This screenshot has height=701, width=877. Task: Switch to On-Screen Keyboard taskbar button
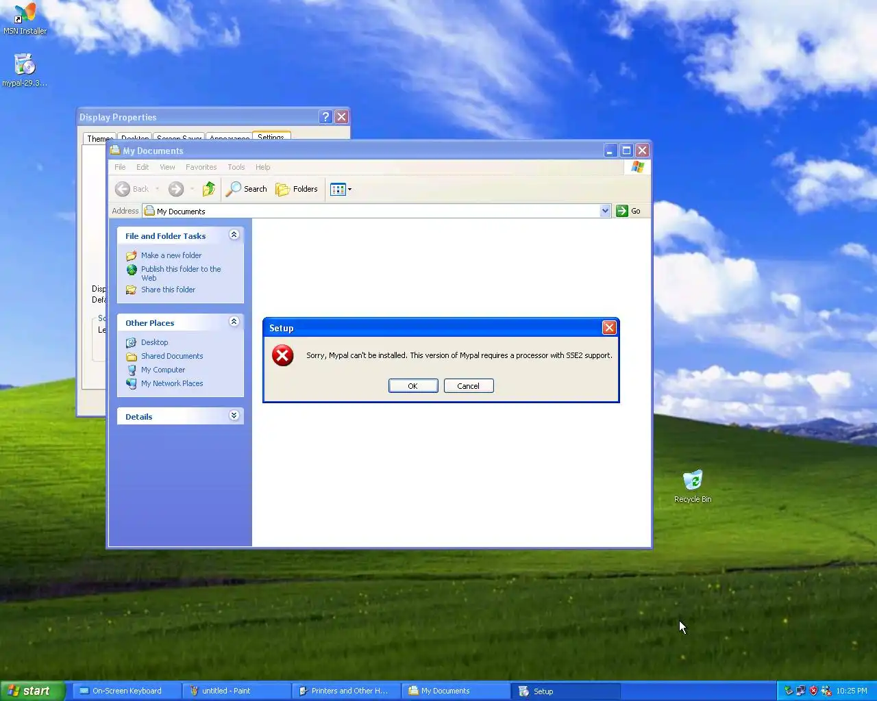click(127, 691)
